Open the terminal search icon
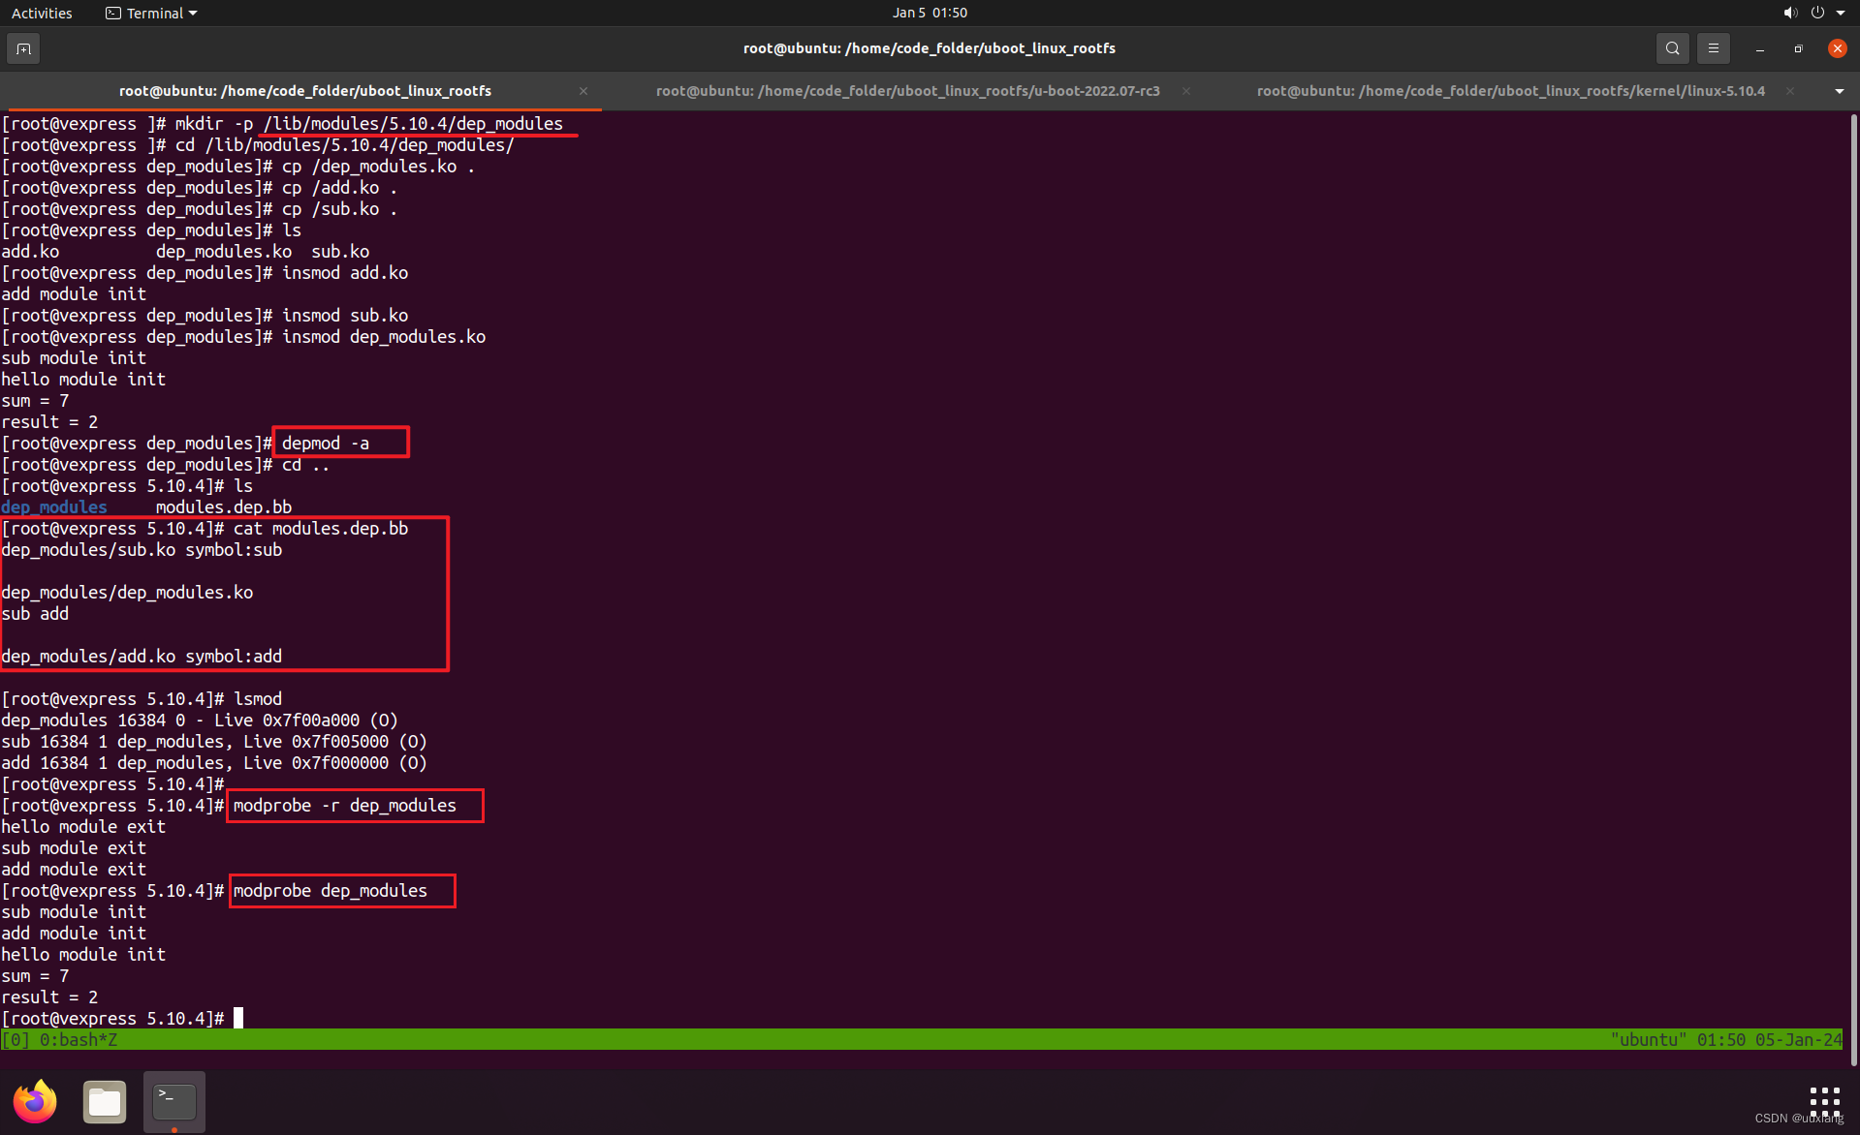 click(x=1672, y=48)
